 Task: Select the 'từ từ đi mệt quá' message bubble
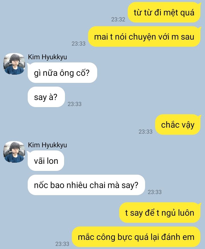[x=164, y=12]
